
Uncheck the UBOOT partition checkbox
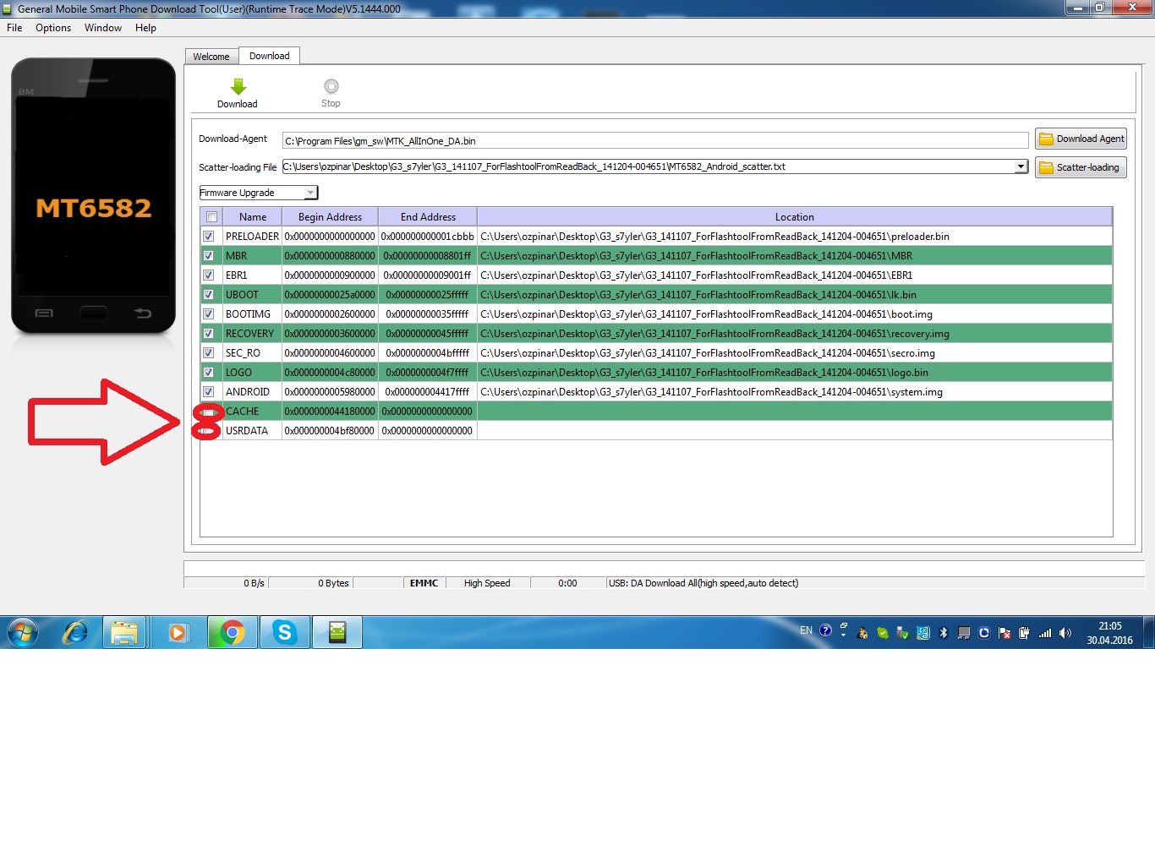click(x=208, y=295)
